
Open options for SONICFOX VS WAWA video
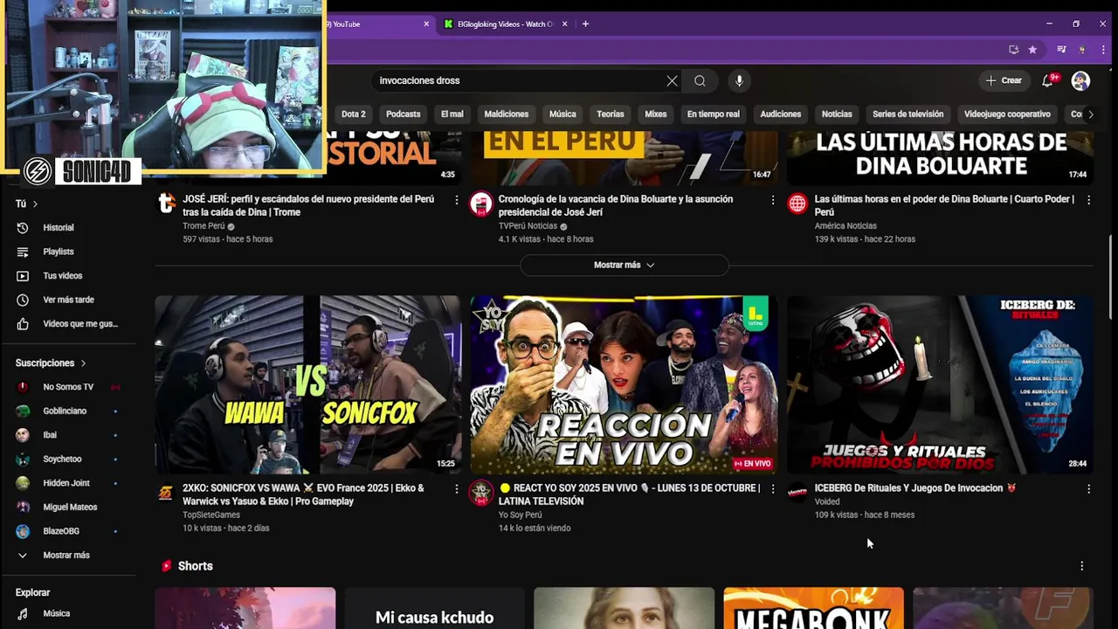456,489
